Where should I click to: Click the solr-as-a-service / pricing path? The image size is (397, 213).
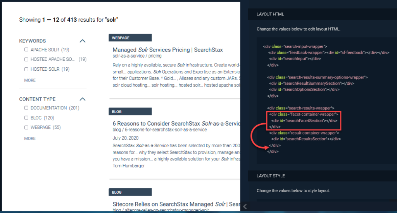tap(137, 56)
